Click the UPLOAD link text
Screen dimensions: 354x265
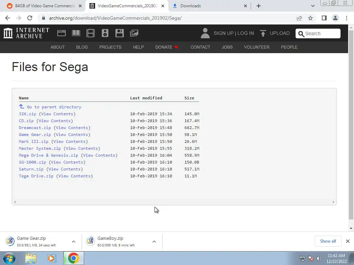[280, 33]
